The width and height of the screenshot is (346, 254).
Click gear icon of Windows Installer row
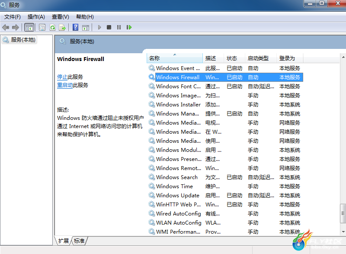(152, 104)
